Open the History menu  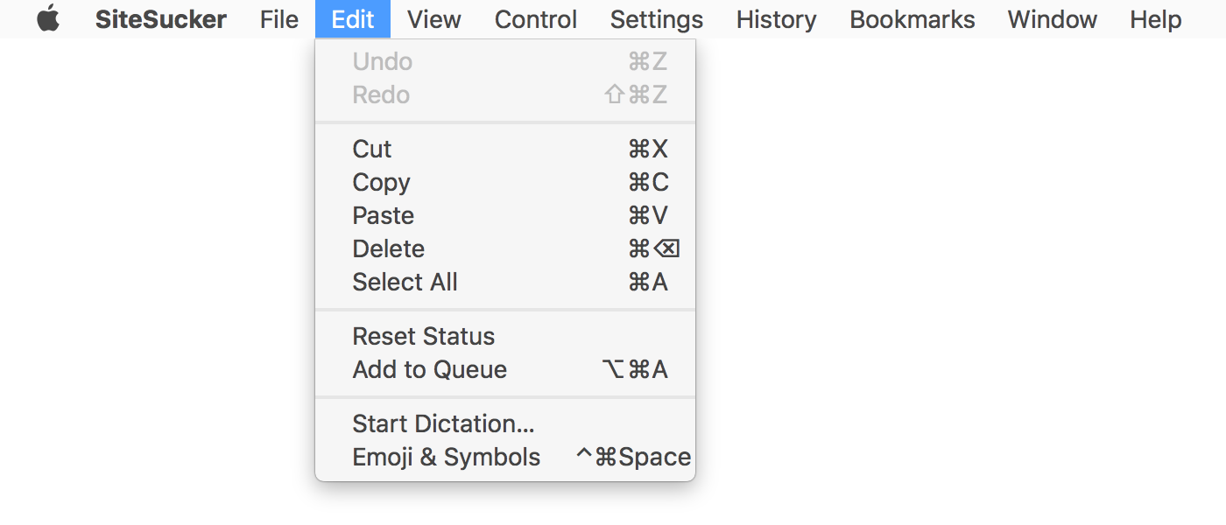(x=775, y=18)
